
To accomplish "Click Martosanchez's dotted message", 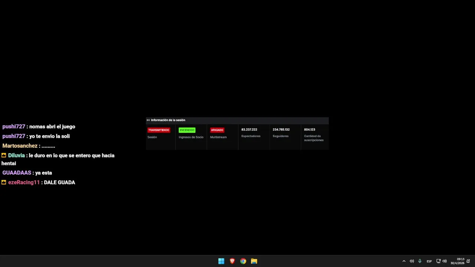I will [49, 146].
